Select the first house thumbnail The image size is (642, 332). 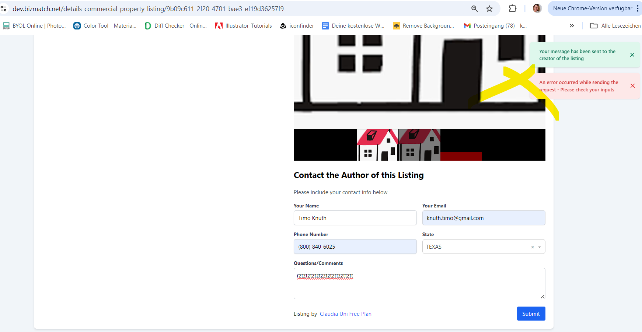click(378, 145)
